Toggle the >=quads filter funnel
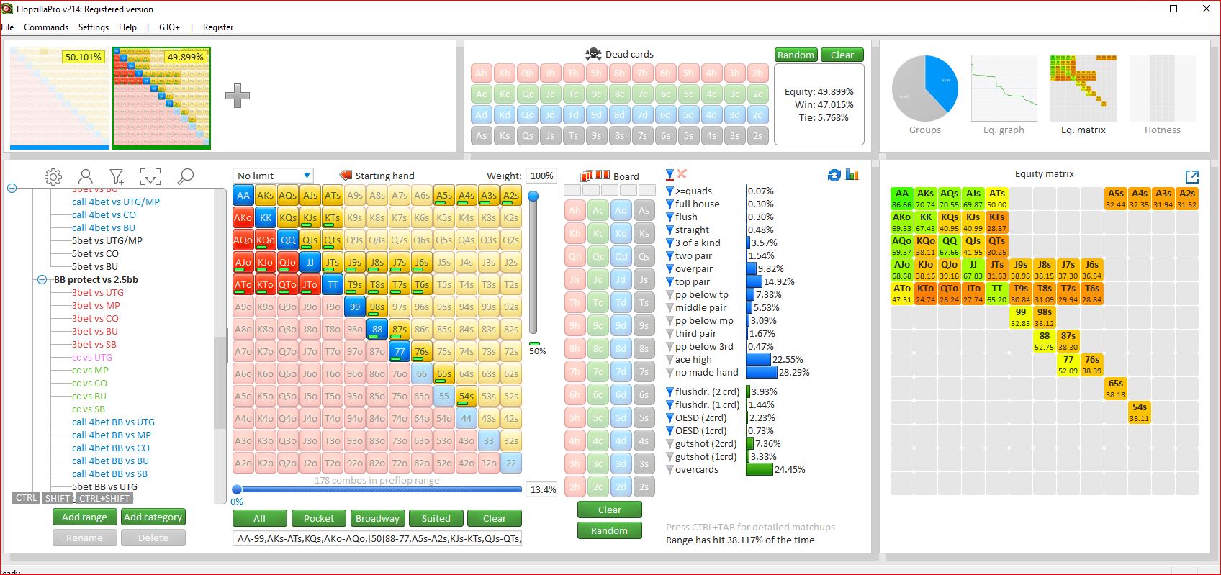The width and height of the screenshot is (1221, 575). tap(670, 191)
